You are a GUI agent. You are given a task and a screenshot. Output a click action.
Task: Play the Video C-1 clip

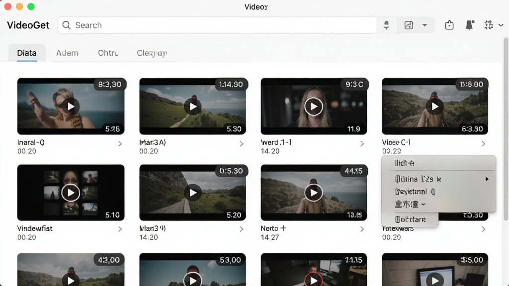point(435,106)
